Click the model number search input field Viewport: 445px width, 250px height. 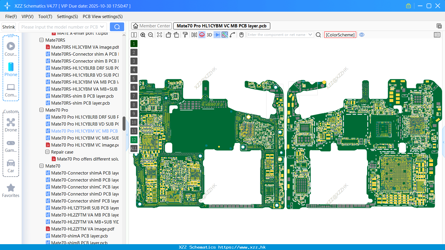(60, 27)
